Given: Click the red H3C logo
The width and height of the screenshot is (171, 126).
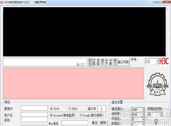Looking at the screenshot, I should click(x=164, y=61).
